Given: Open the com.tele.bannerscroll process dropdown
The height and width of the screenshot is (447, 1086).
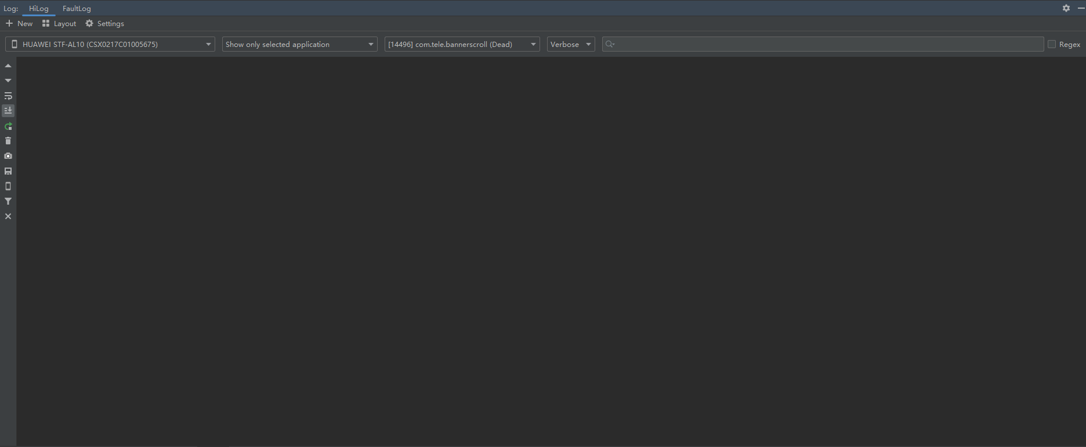Looking at the screenshot, I should point(462,44).
